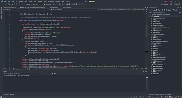The width and height of the screenshot is (182, 98).
Task: Click the Live Share button in the top right
Action: 165,4
